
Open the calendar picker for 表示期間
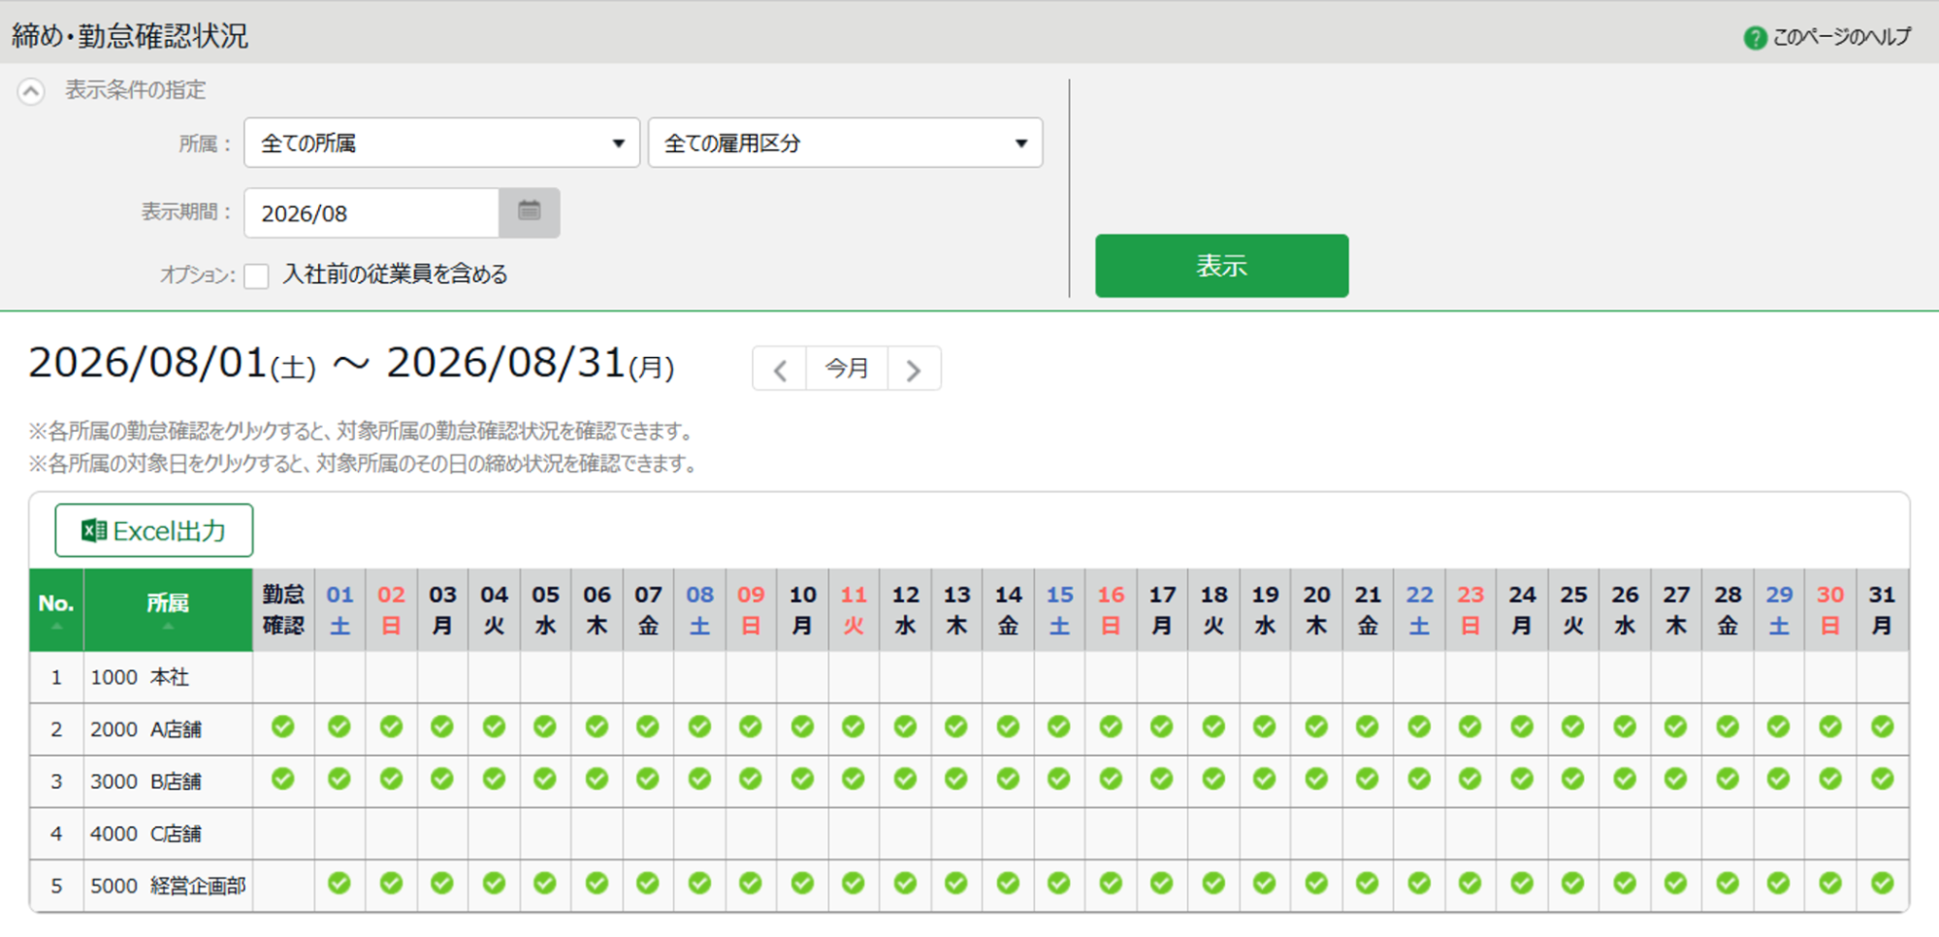[x=529, y=212]
